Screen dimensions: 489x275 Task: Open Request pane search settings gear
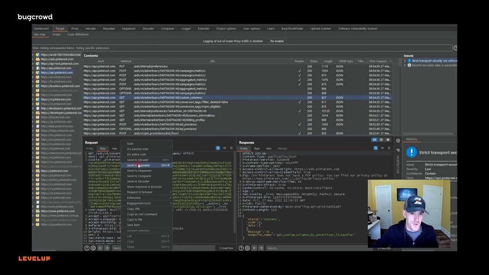93,248
